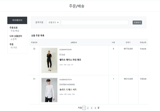Open the white dress shirt product thumbnail

point(49,90)
